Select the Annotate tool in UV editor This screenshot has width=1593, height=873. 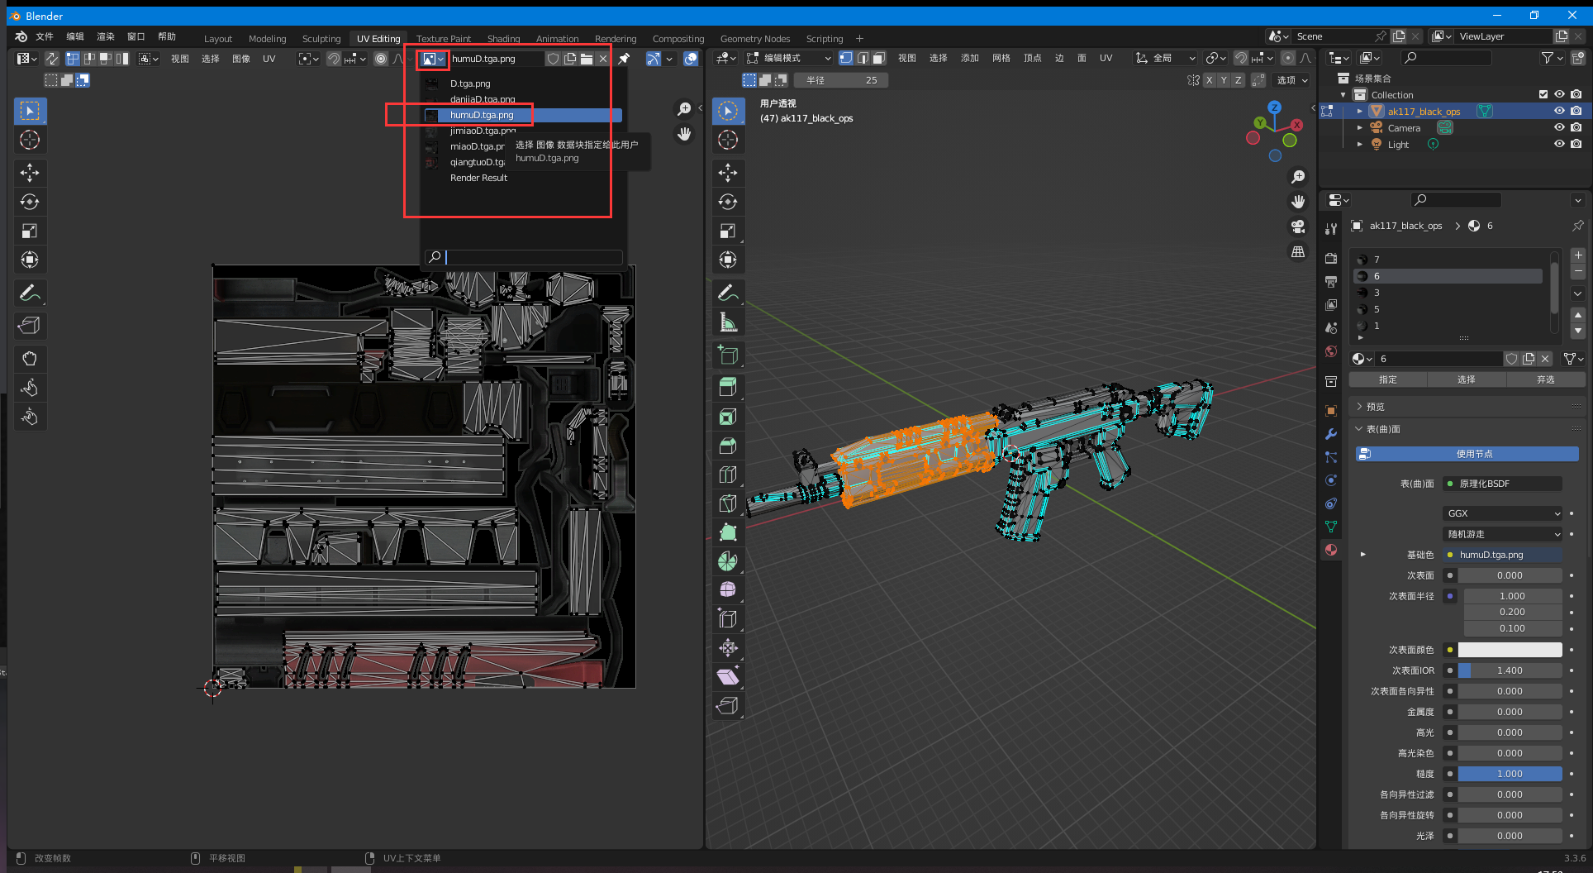(x=30, y=293)
